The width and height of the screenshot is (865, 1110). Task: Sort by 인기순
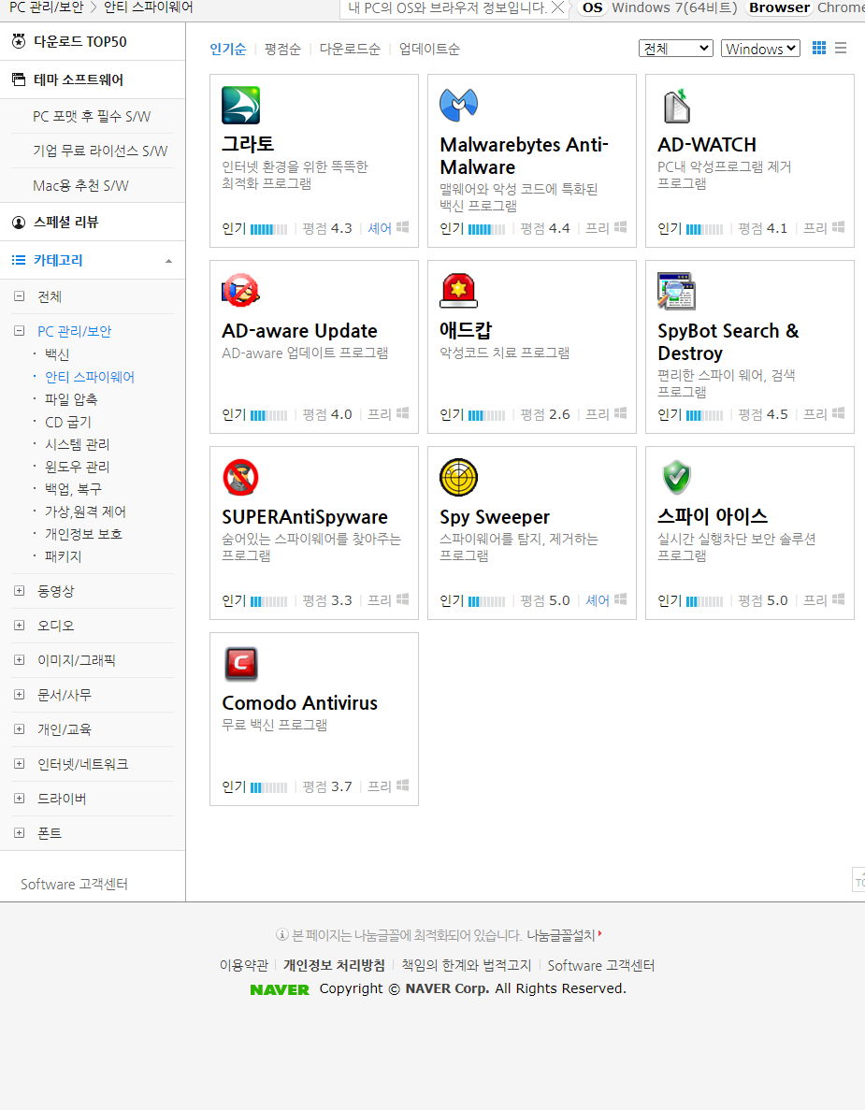coord(228,49)
